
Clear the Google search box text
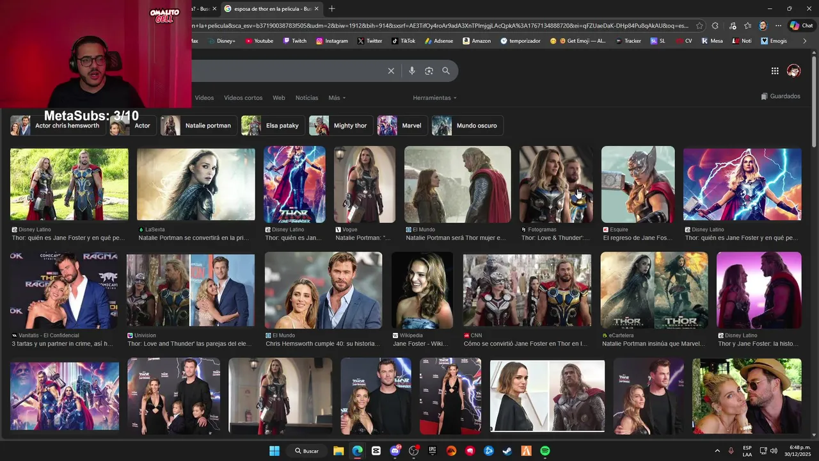[x=391, y=71]
